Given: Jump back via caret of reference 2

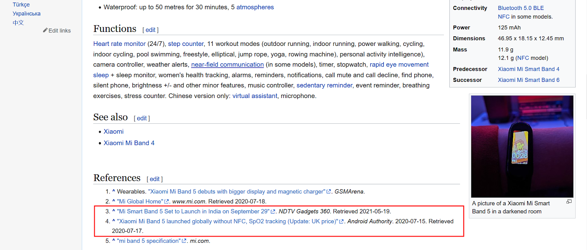Looking at the screenshot, I should point(114,201).
